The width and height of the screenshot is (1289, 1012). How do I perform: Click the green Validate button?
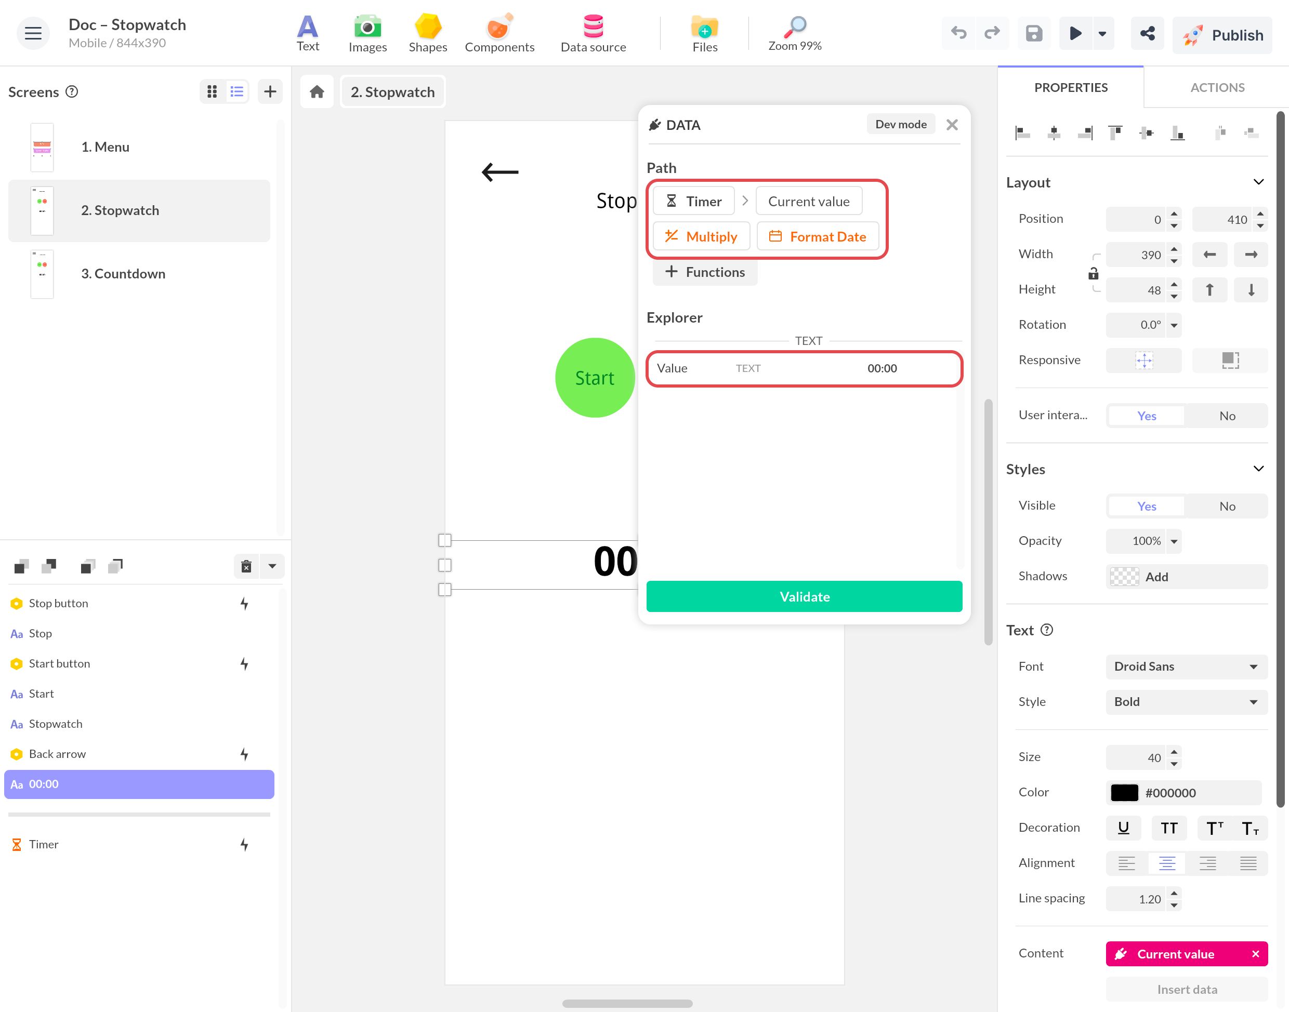804,596
